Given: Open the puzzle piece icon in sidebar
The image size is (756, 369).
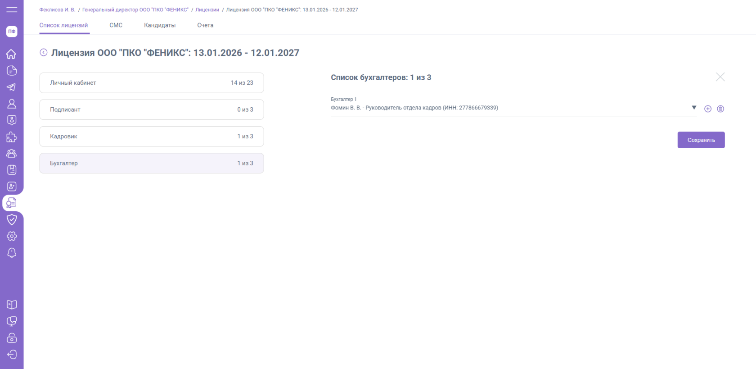Looking at the screenshot, I should click(x=11, y=137).
